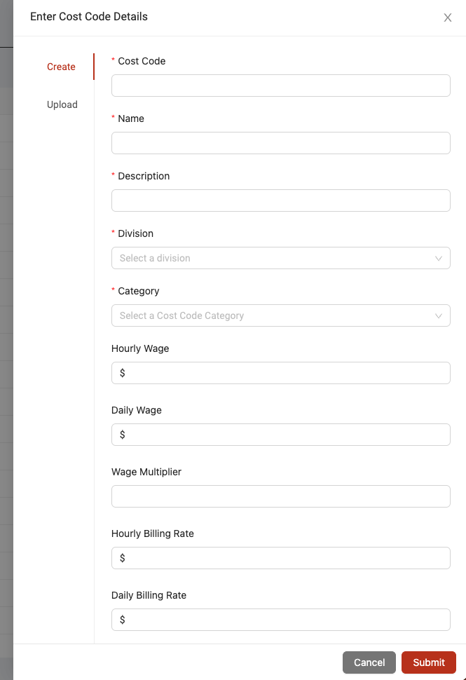
Task: Focus the Cost Code text field
Action: (x=281, y=86)
